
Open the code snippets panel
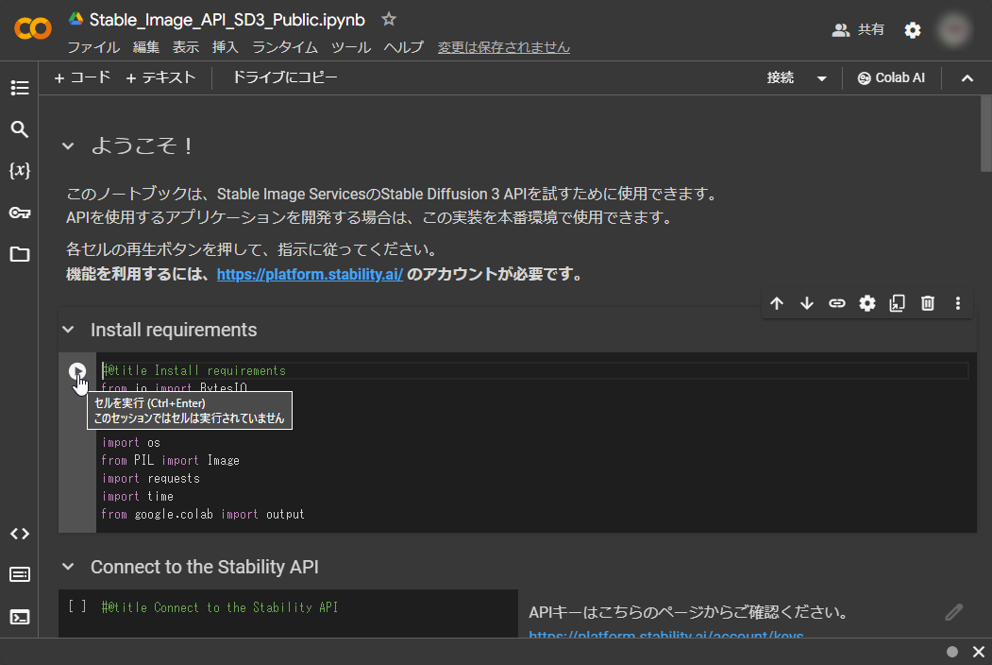click(20, 534)
